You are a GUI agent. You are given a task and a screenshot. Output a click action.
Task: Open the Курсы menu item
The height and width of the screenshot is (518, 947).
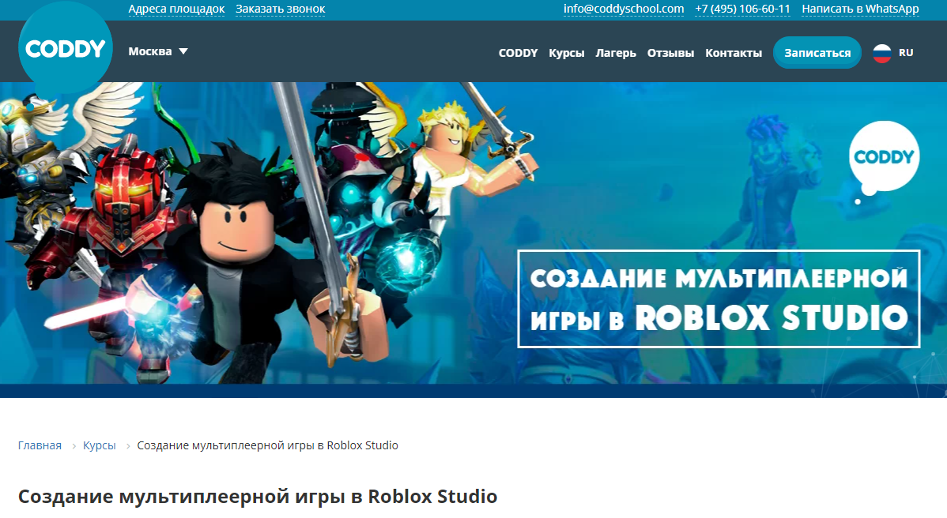coord(567,53)
